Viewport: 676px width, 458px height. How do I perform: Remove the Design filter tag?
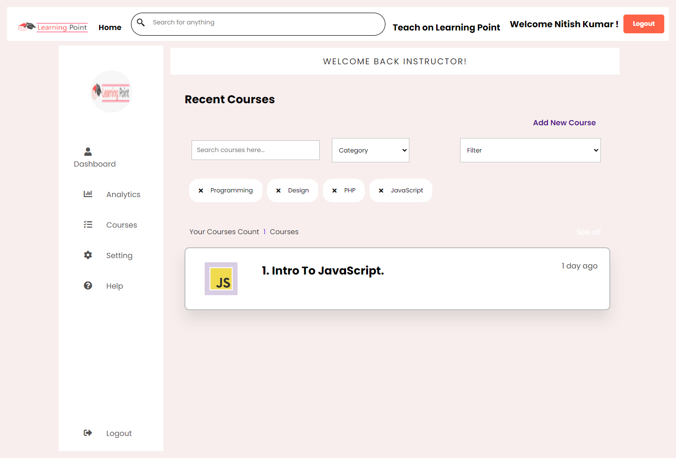pos(279,190)
